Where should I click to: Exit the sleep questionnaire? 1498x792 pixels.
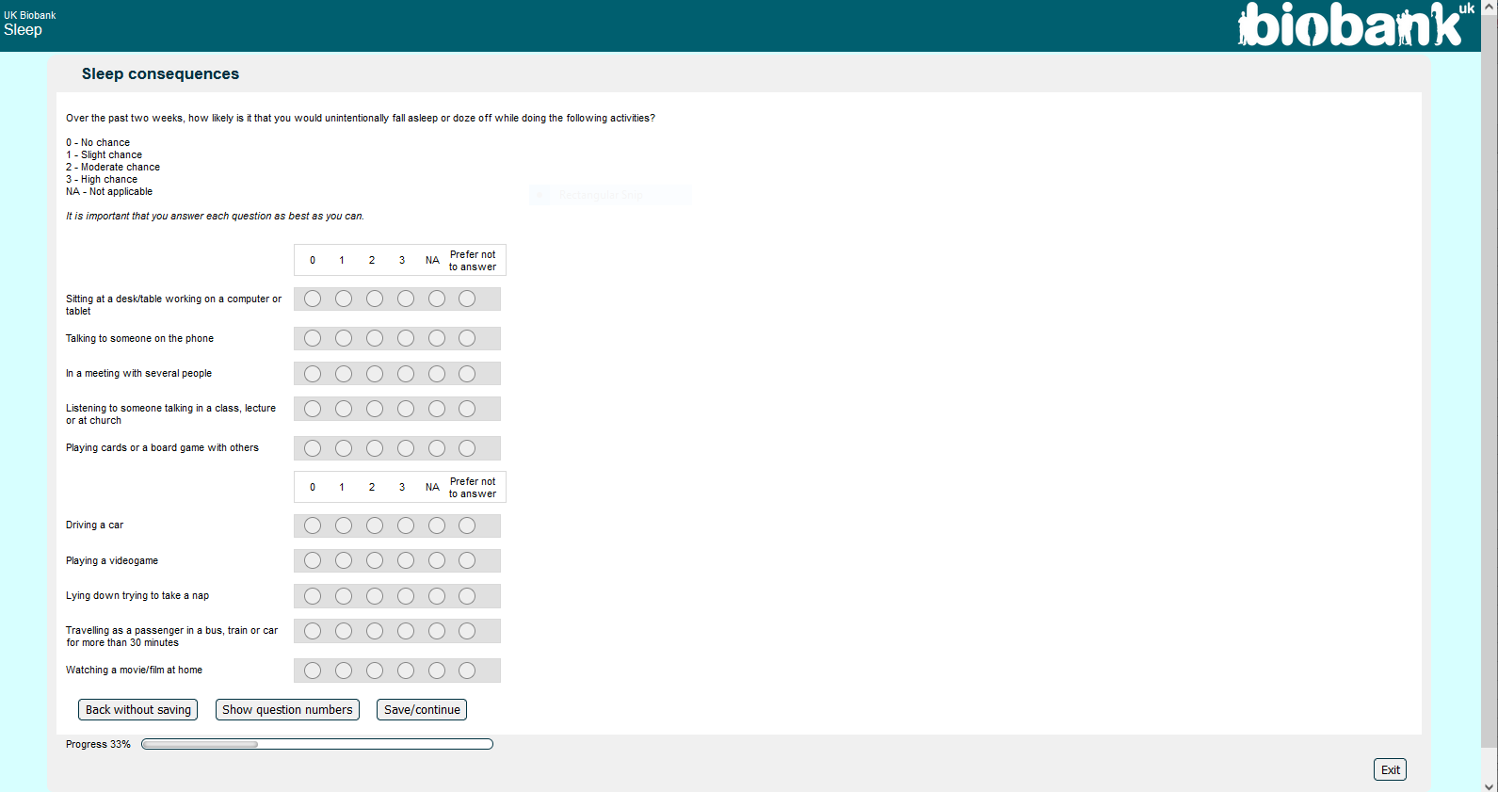click(x=1390, y=769)
